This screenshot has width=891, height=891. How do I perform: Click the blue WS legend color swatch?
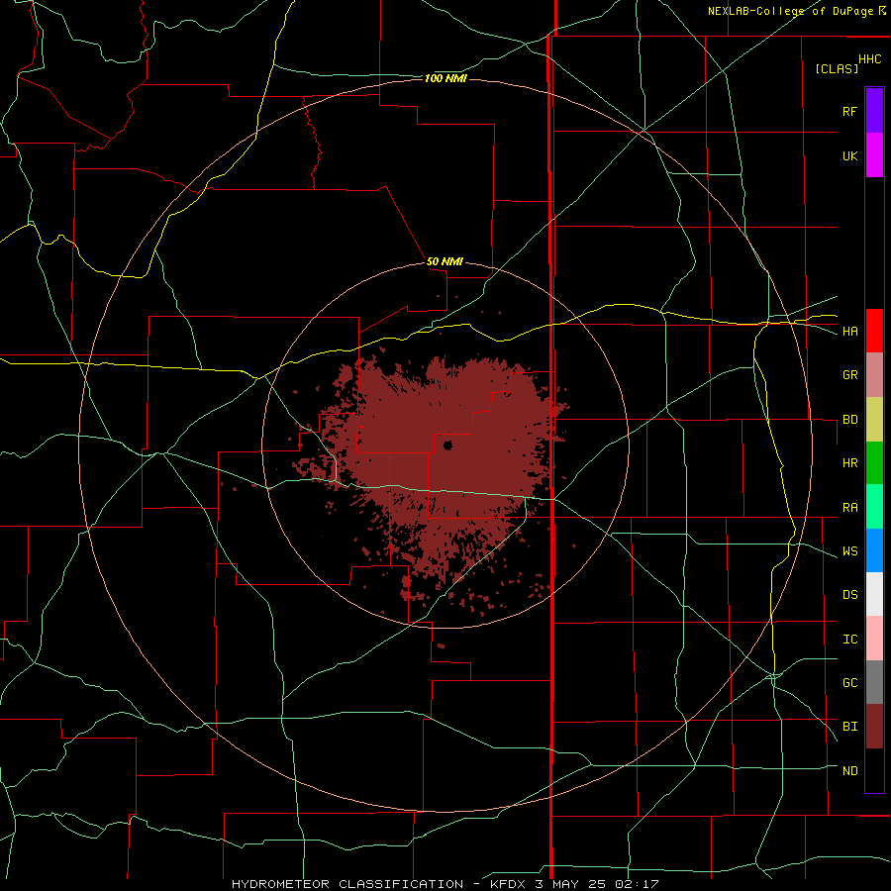874,550
